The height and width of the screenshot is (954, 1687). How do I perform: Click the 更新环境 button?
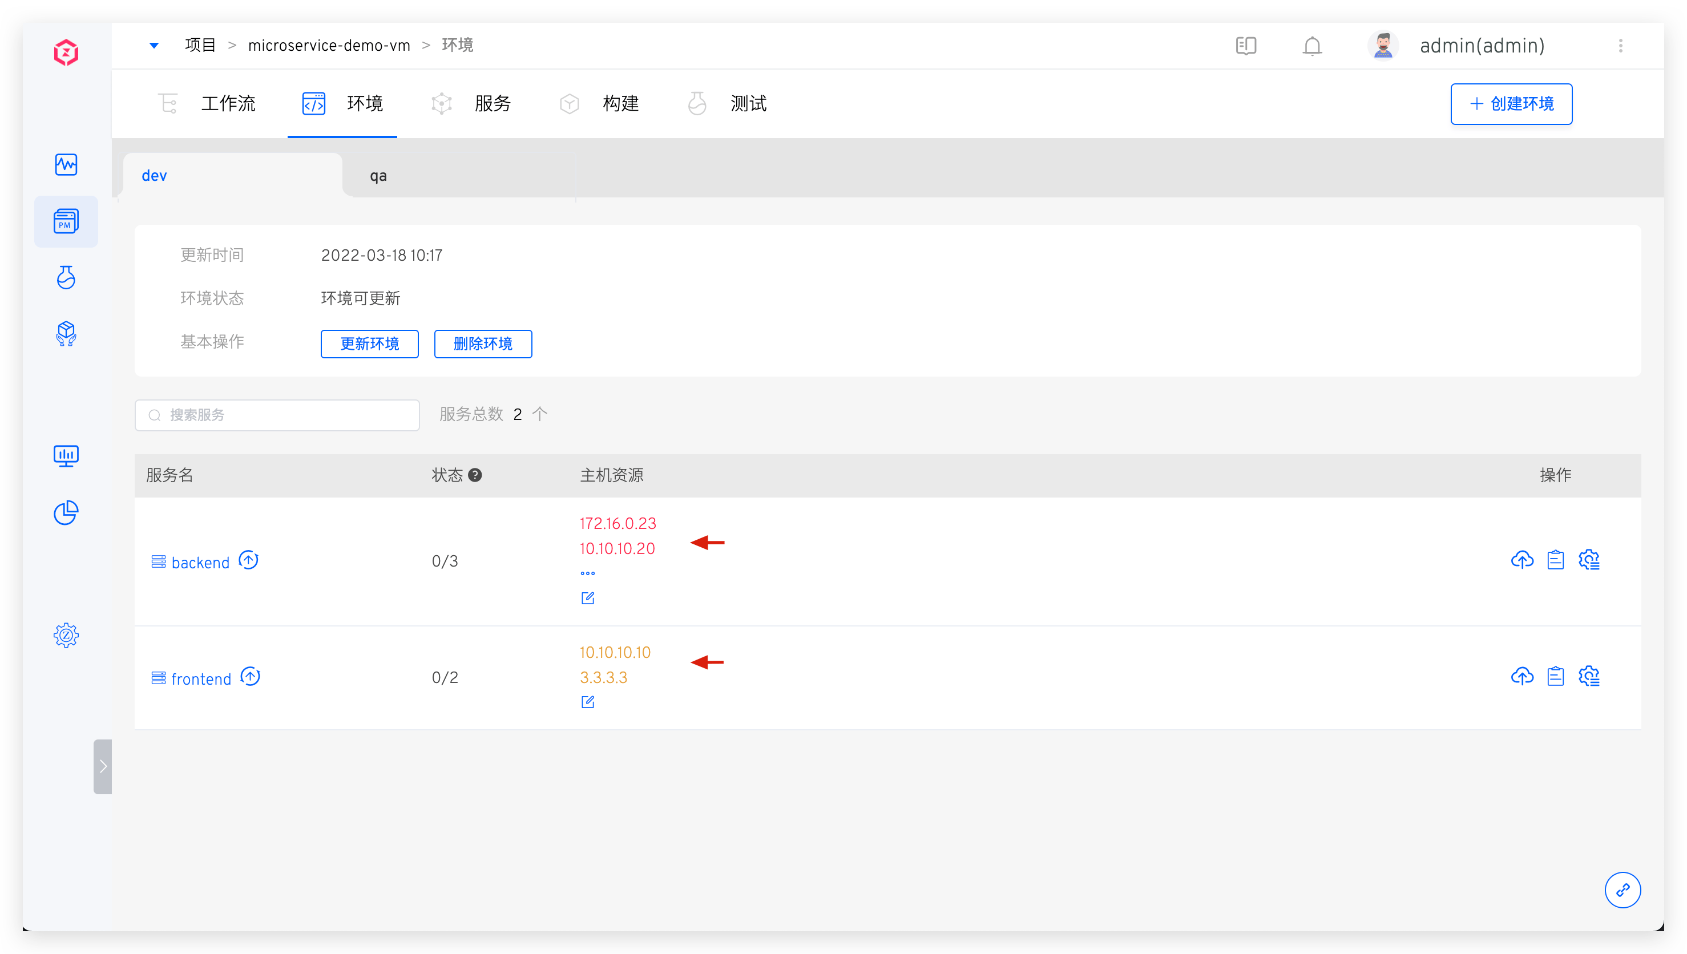click(369, 344)
